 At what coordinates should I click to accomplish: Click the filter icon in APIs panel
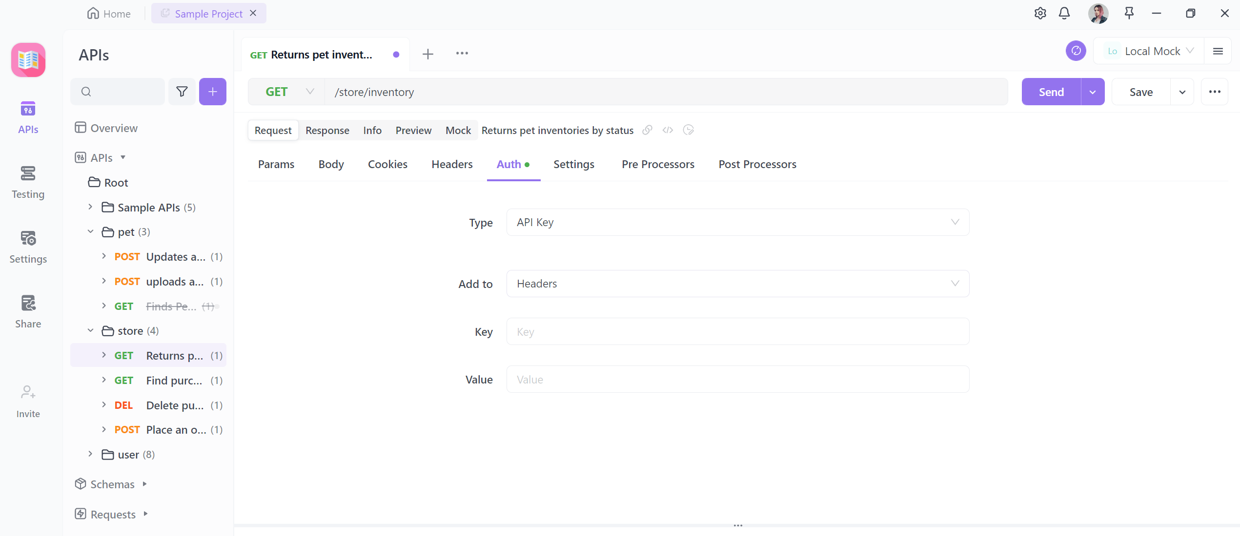pos(182,92)
